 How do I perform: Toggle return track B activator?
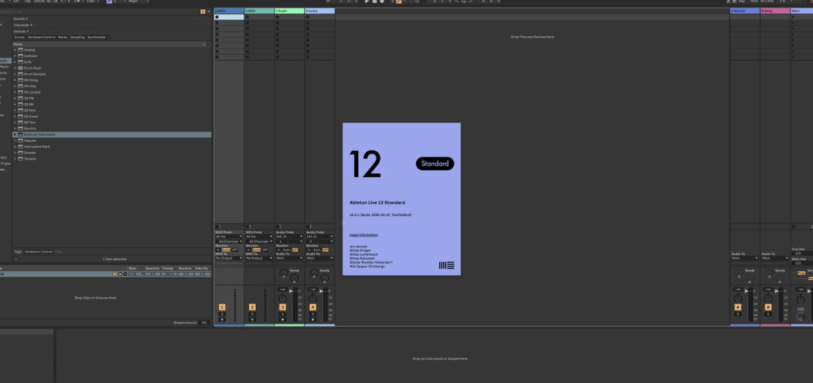[x=768, y=307]
